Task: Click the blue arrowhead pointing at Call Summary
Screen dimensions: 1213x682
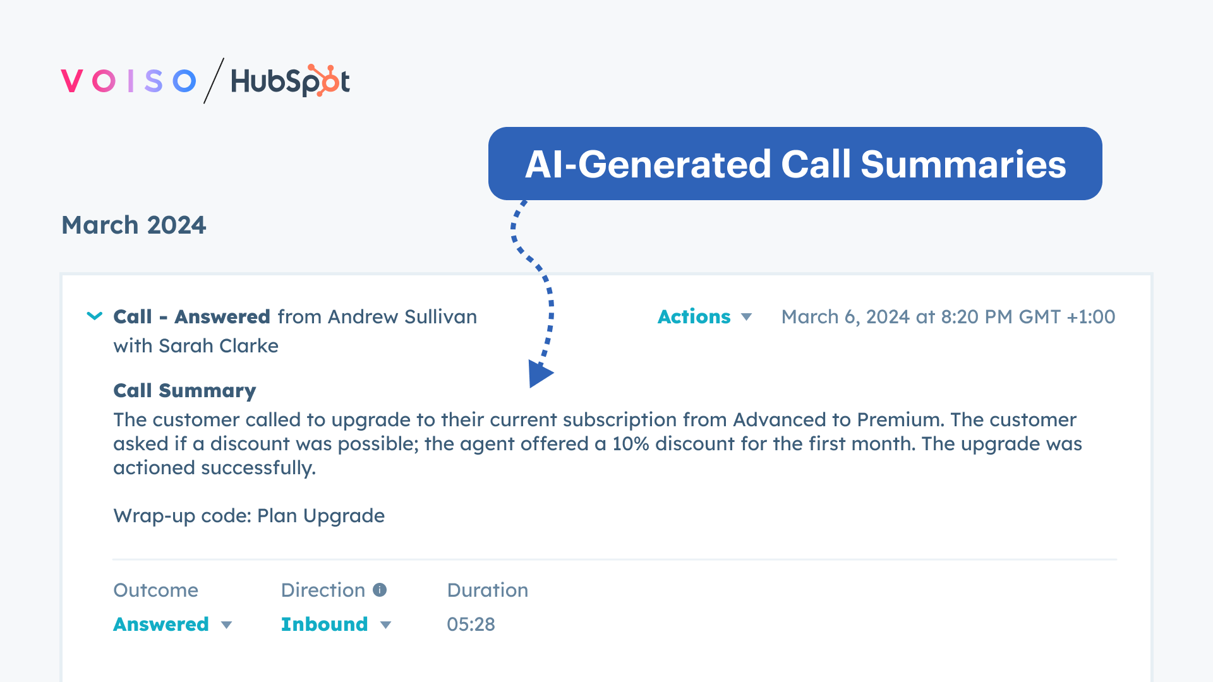Action: click(540, 373)
